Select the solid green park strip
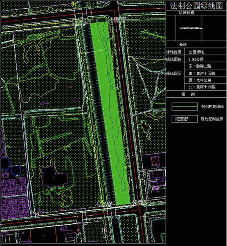 coord(110,113)
